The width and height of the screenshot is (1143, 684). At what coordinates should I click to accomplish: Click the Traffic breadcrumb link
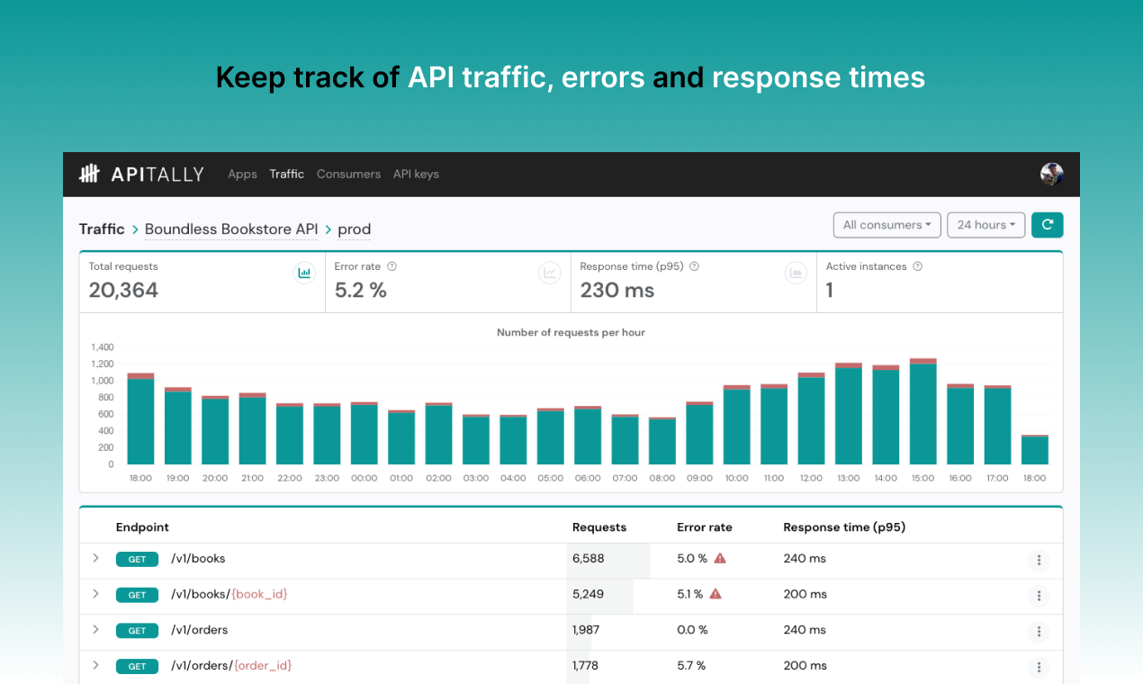pos(102,229)
